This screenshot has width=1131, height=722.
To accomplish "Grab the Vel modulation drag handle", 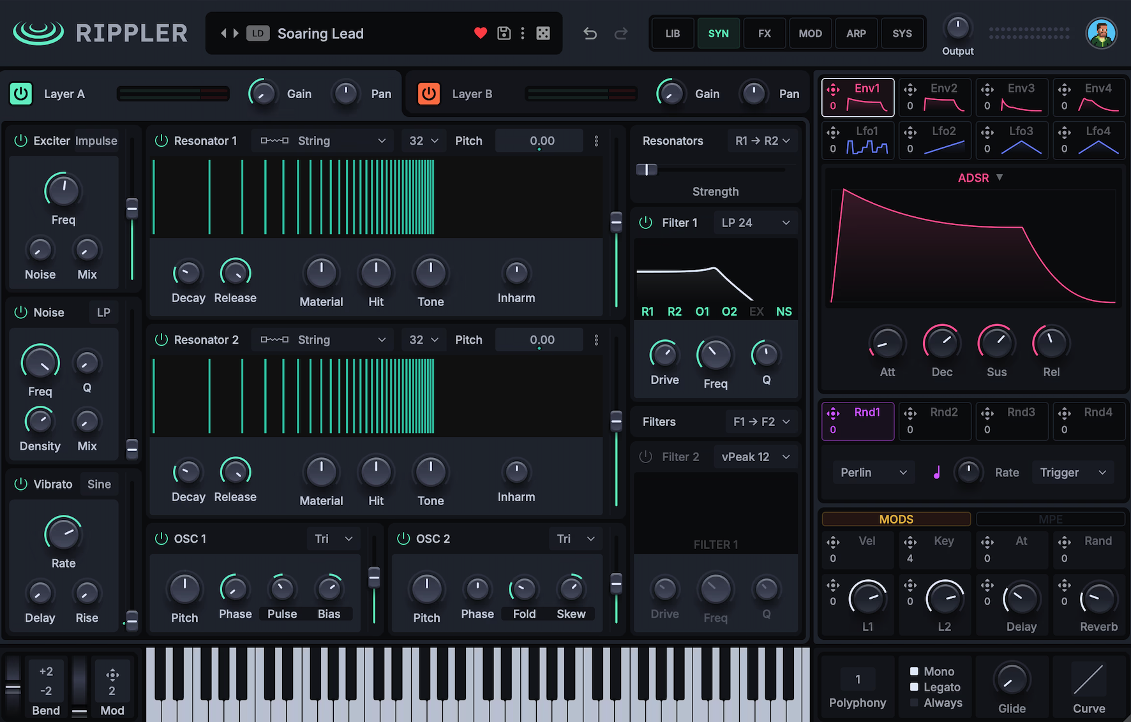I will tap(833, 542).
